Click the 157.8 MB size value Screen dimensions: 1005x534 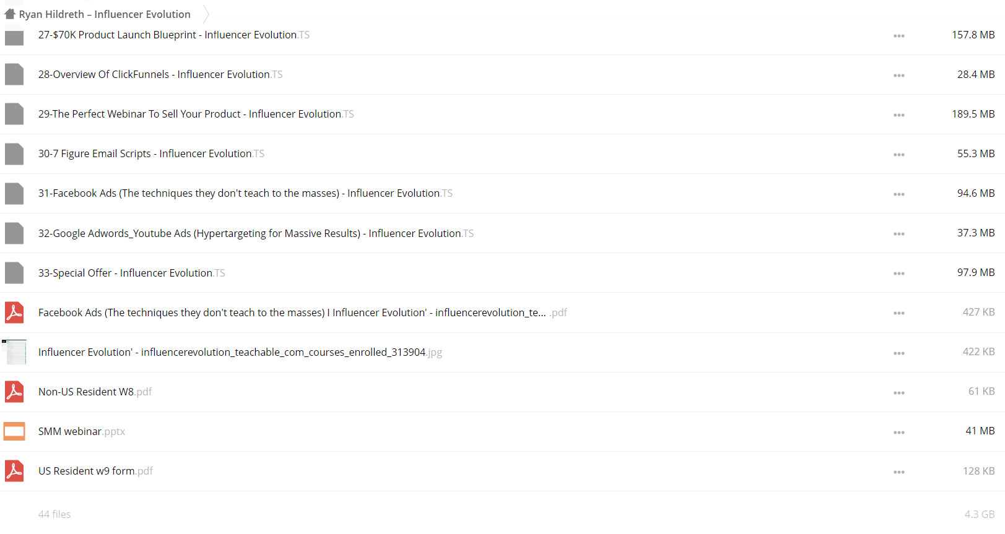point(973,35)
